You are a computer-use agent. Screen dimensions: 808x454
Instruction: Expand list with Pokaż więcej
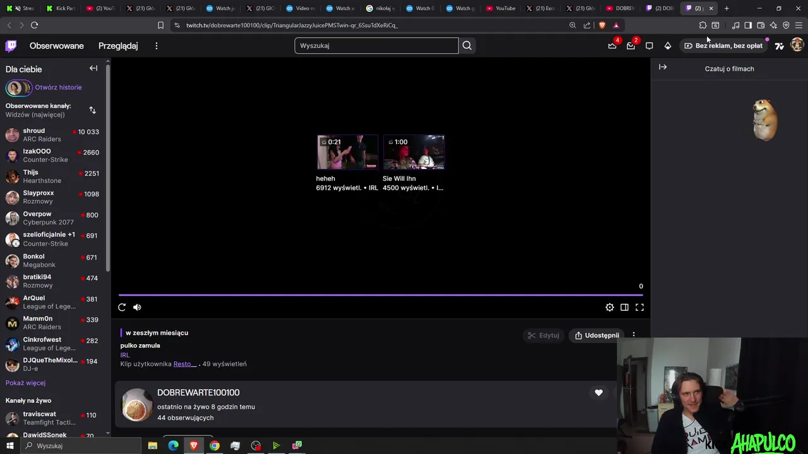point(25,383)
